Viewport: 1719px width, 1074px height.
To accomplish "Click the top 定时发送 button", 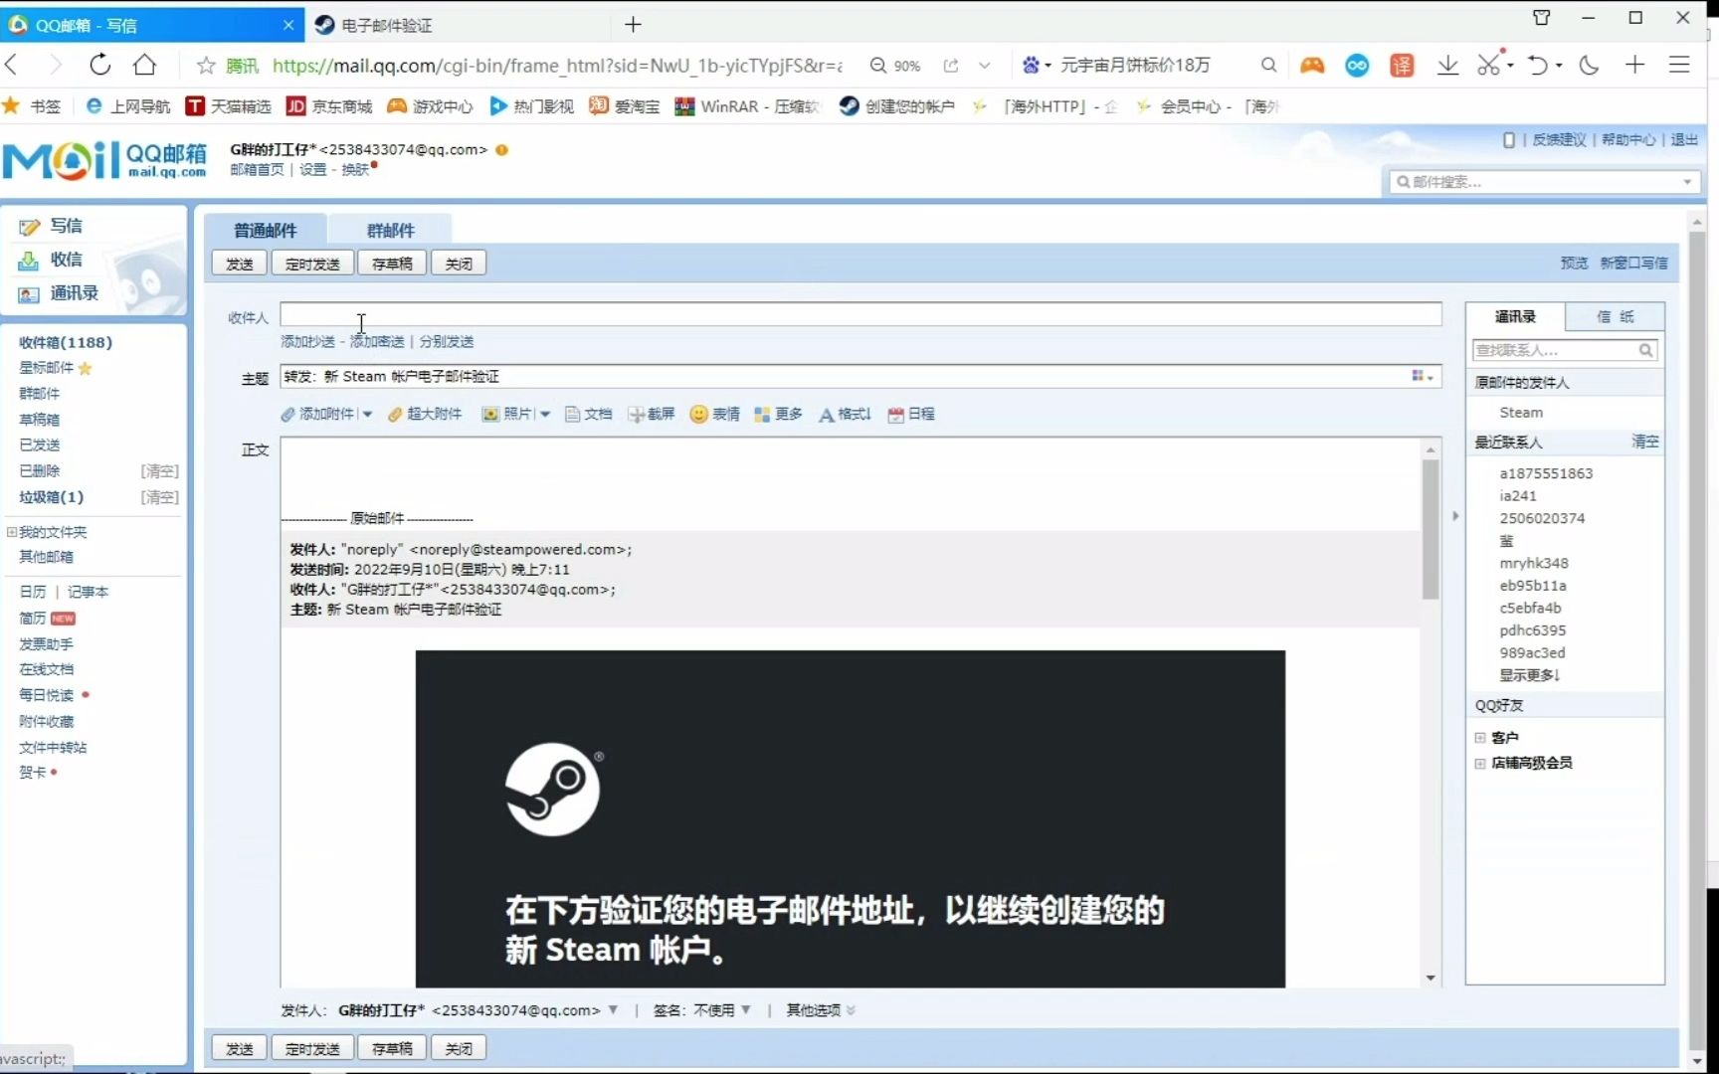I will click(312, 264).
